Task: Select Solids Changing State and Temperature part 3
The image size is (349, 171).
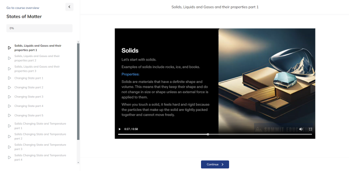Action: click(40, 147)
